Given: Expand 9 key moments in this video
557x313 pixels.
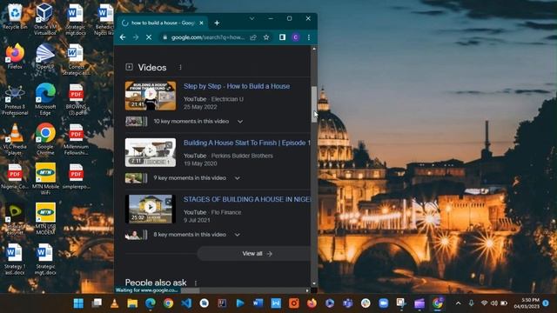Looking at the screenshot, I should 237,178.
